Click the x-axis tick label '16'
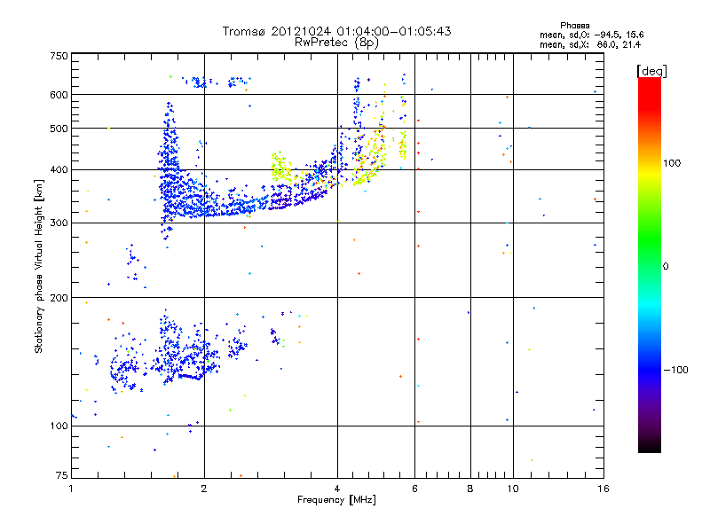 (603, 489)
